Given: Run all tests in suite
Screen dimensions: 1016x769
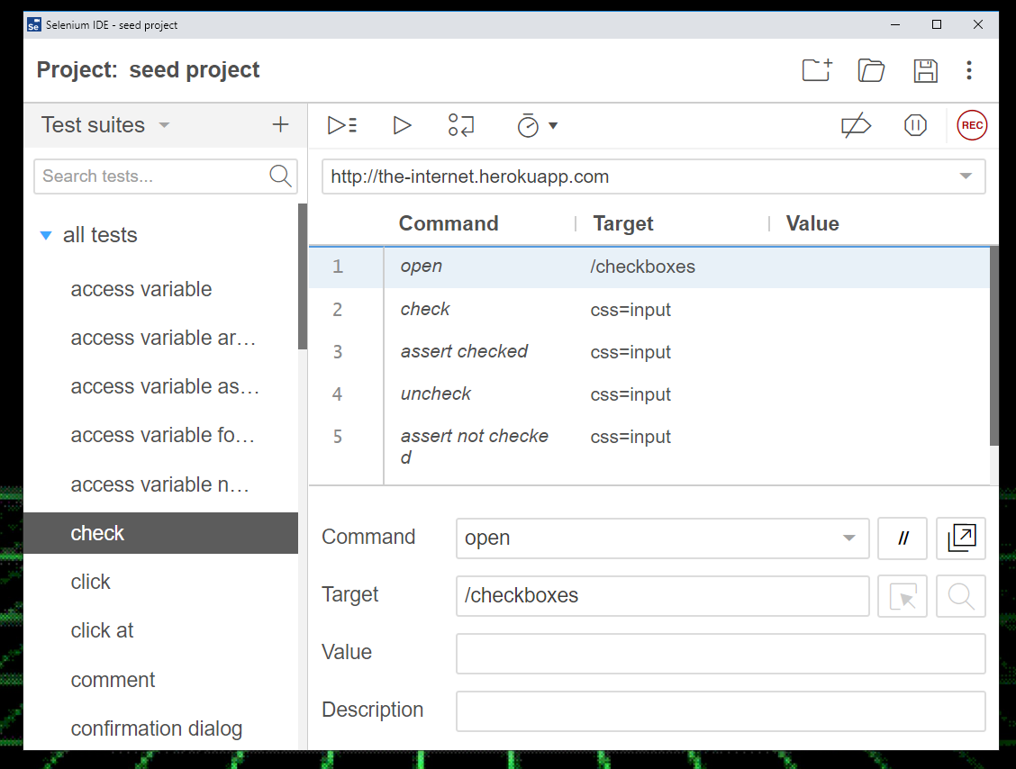Looking at the screenshot, I should 342,125.
